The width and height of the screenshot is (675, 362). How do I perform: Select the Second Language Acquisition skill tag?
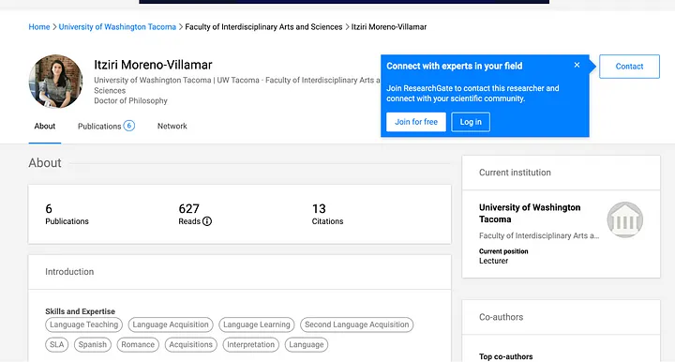click(357, 324)
